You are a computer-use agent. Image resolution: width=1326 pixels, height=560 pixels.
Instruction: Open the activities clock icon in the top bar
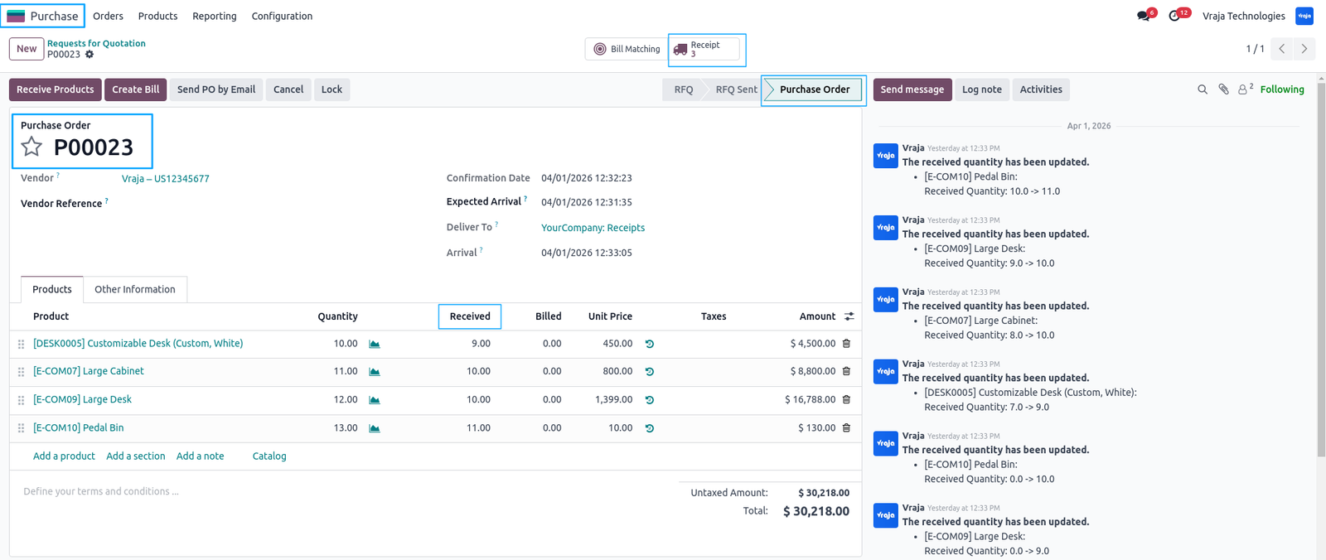[x=1174, y=16]
